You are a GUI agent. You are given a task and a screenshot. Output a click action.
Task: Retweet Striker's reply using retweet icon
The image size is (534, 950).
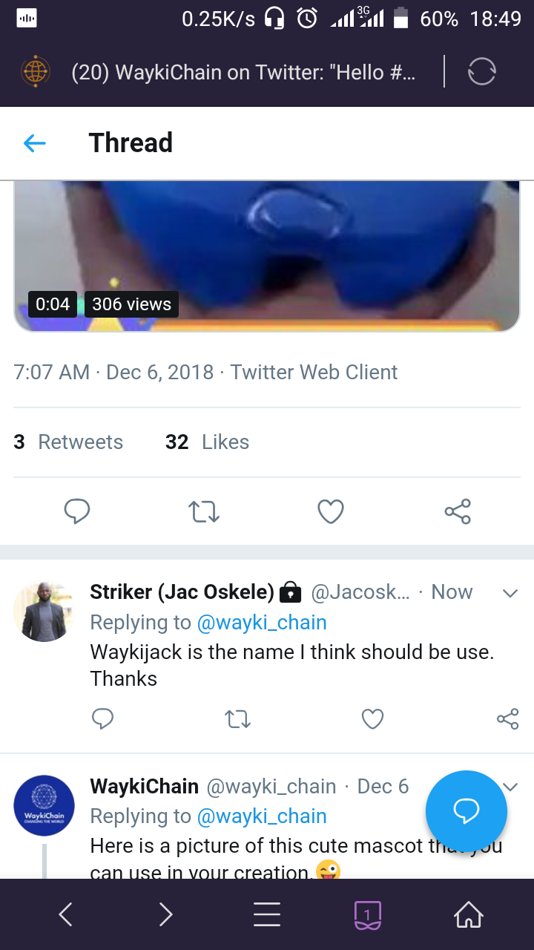tap(237, 718)
